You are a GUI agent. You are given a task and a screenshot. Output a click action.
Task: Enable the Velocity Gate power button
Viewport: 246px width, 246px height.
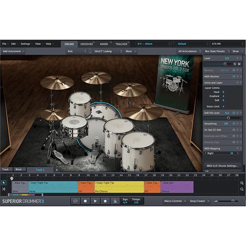[x=234, y=142]
